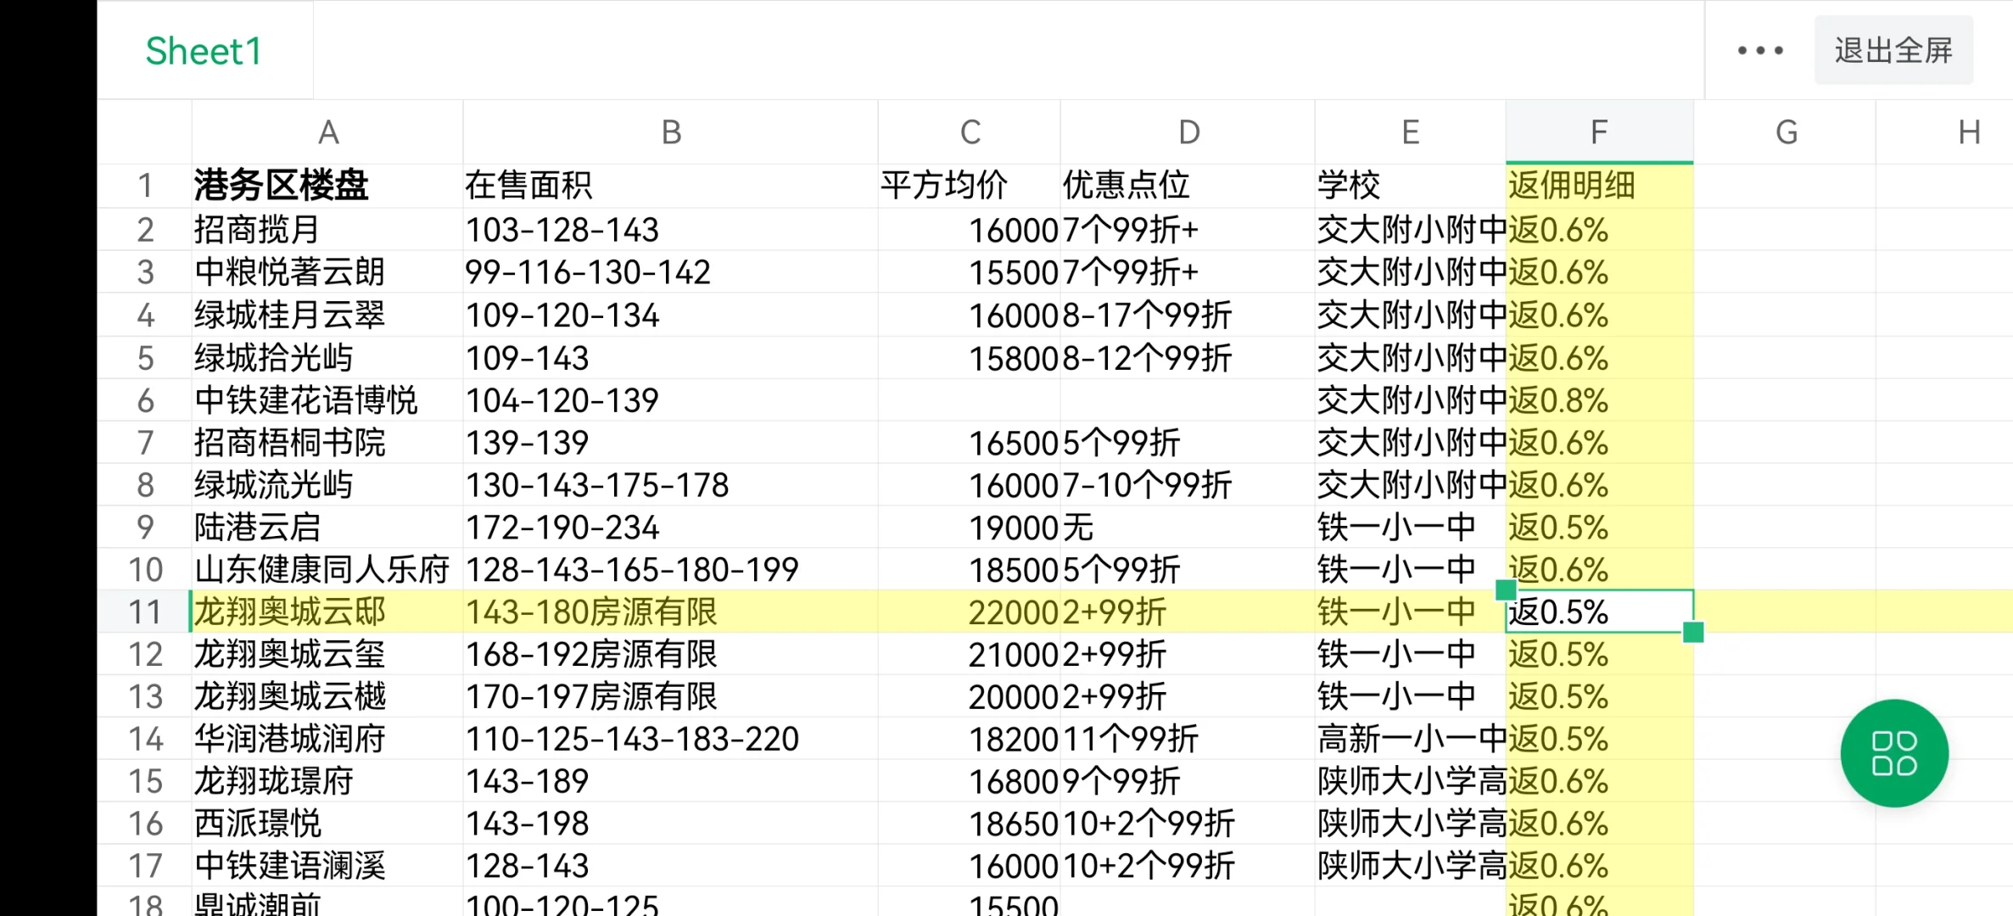This screenshot has height=916, width=2013.
Task: Tap the green floating grid toolbox button
Action: click(x=1894, y=753)
